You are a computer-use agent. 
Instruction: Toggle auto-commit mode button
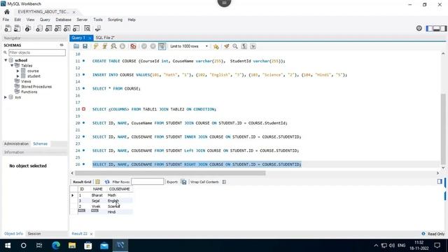pos(162,46)
